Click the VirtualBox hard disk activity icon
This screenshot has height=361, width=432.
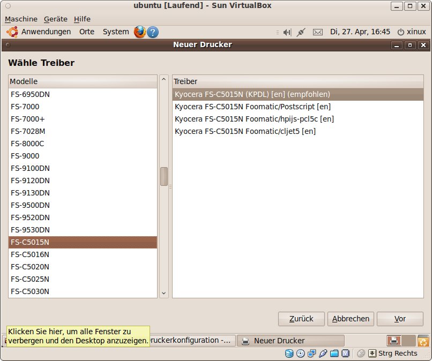(x=289, y=354)
